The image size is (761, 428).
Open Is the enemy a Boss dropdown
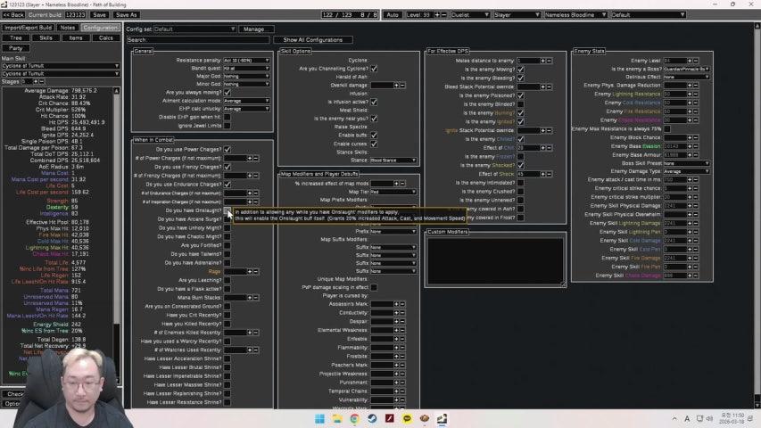[x=686, y=69]
